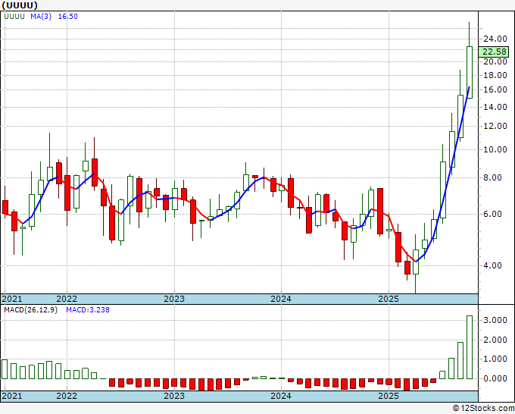This screenshot has width=515, height=414.
Task: Click 2023 on the MACD timeline
Action: point(174,396)
